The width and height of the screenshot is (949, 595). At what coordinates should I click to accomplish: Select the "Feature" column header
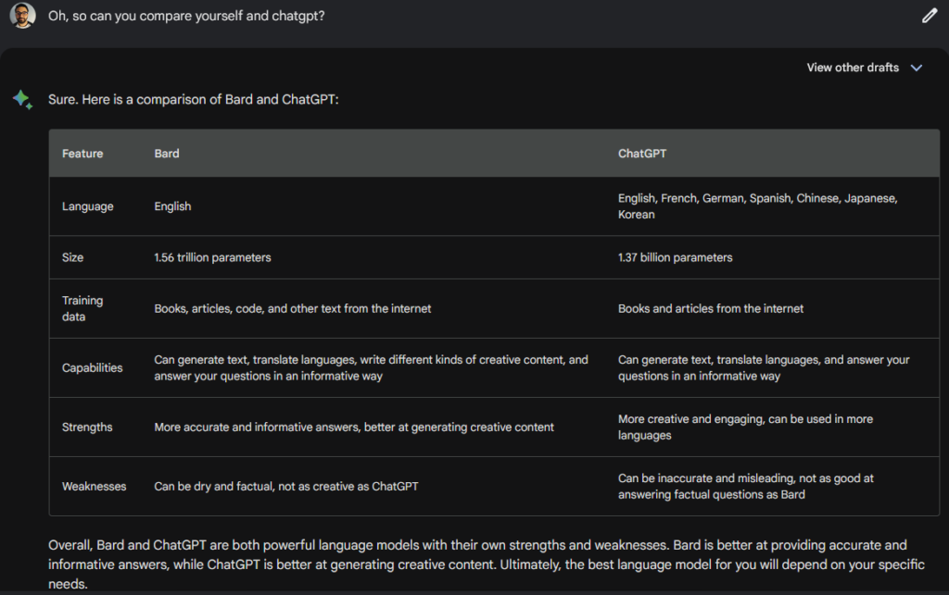(x=82, y=154)
